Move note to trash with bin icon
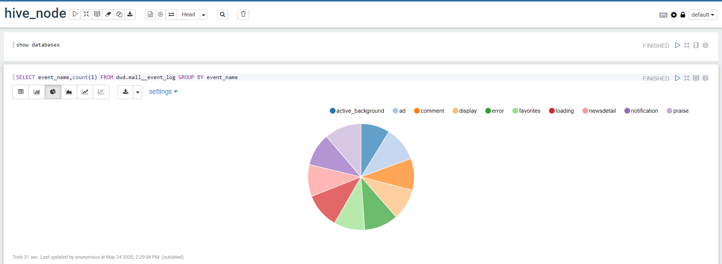 pyautogui.click(x=243, y=14)
